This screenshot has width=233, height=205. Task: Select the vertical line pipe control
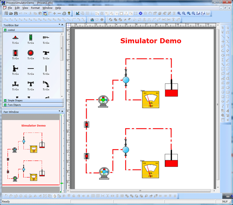pyautogui.click(x=46, y=68)
